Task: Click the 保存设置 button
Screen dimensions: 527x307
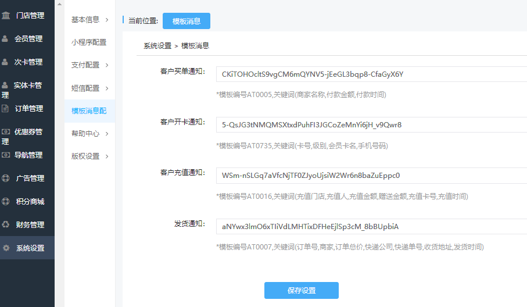Action: [x=302, y=291]
